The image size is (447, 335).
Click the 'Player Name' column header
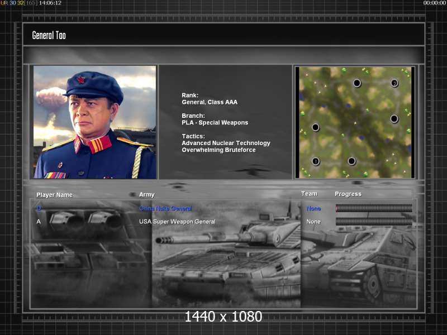[54, 195]
